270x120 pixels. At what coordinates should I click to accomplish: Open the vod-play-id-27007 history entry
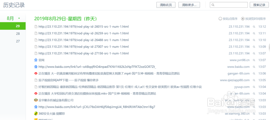click(x=83, y=47)
